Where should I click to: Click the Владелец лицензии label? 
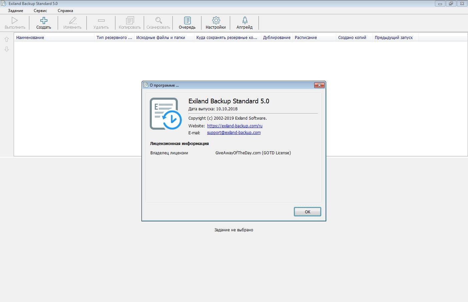click(169, 153)
